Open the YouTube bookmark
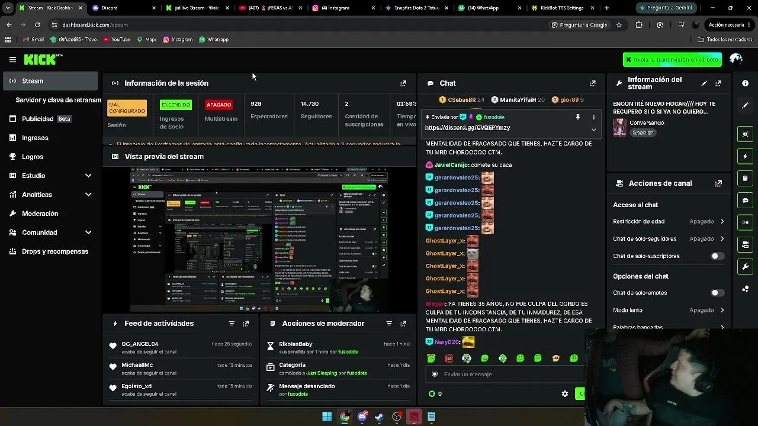Viewport: 758px width, 426px height. (x=117, y=40)
